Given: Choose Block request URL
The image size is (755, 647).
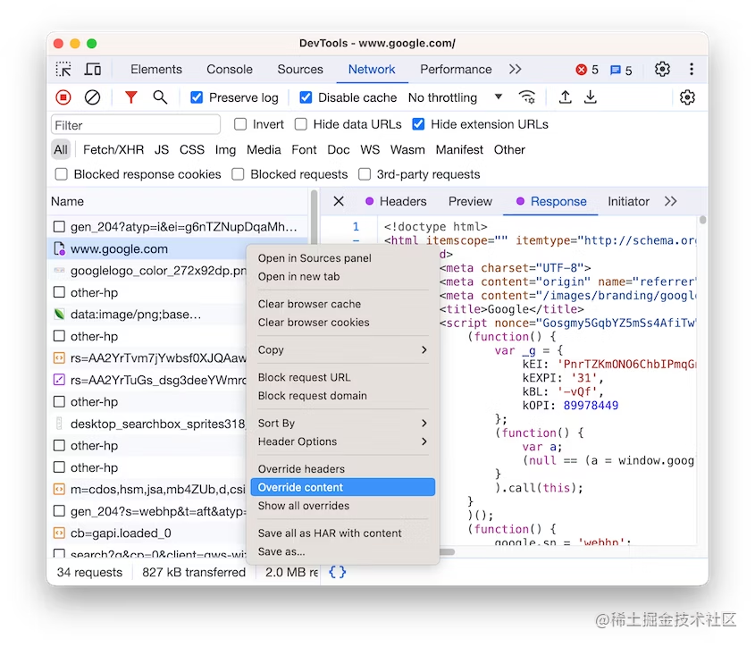Looking at the screenshot, I should pos(342,377).
